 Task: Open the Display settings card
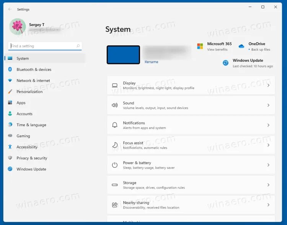191,85
